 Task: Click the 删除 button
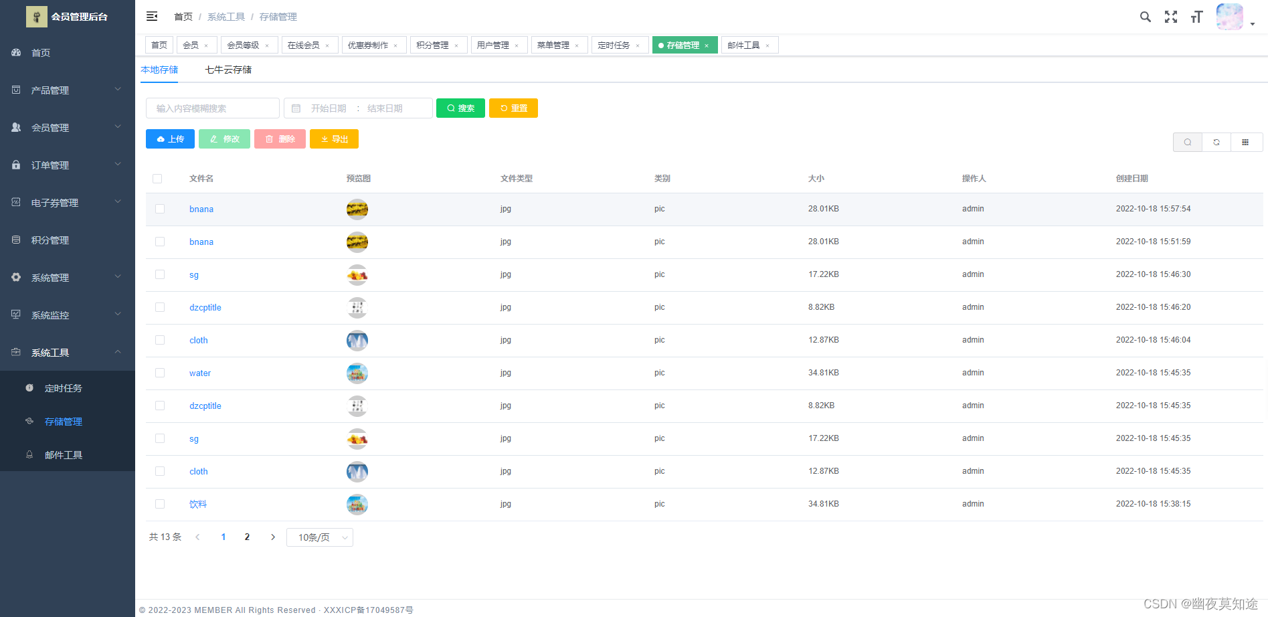[x=280, y=139]
